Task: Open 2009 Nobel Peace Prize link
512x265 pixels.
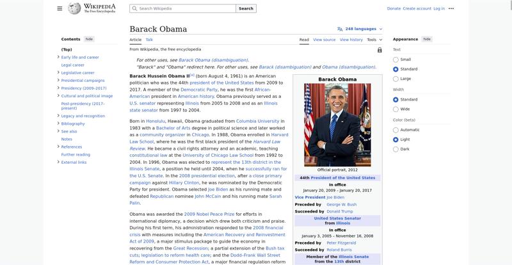Action: coord(209,214)
